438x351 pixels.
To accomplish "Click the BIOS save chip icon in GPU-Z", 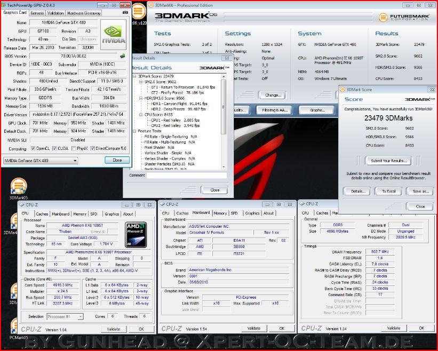I will pyautogui.click(x=122, y=56).
